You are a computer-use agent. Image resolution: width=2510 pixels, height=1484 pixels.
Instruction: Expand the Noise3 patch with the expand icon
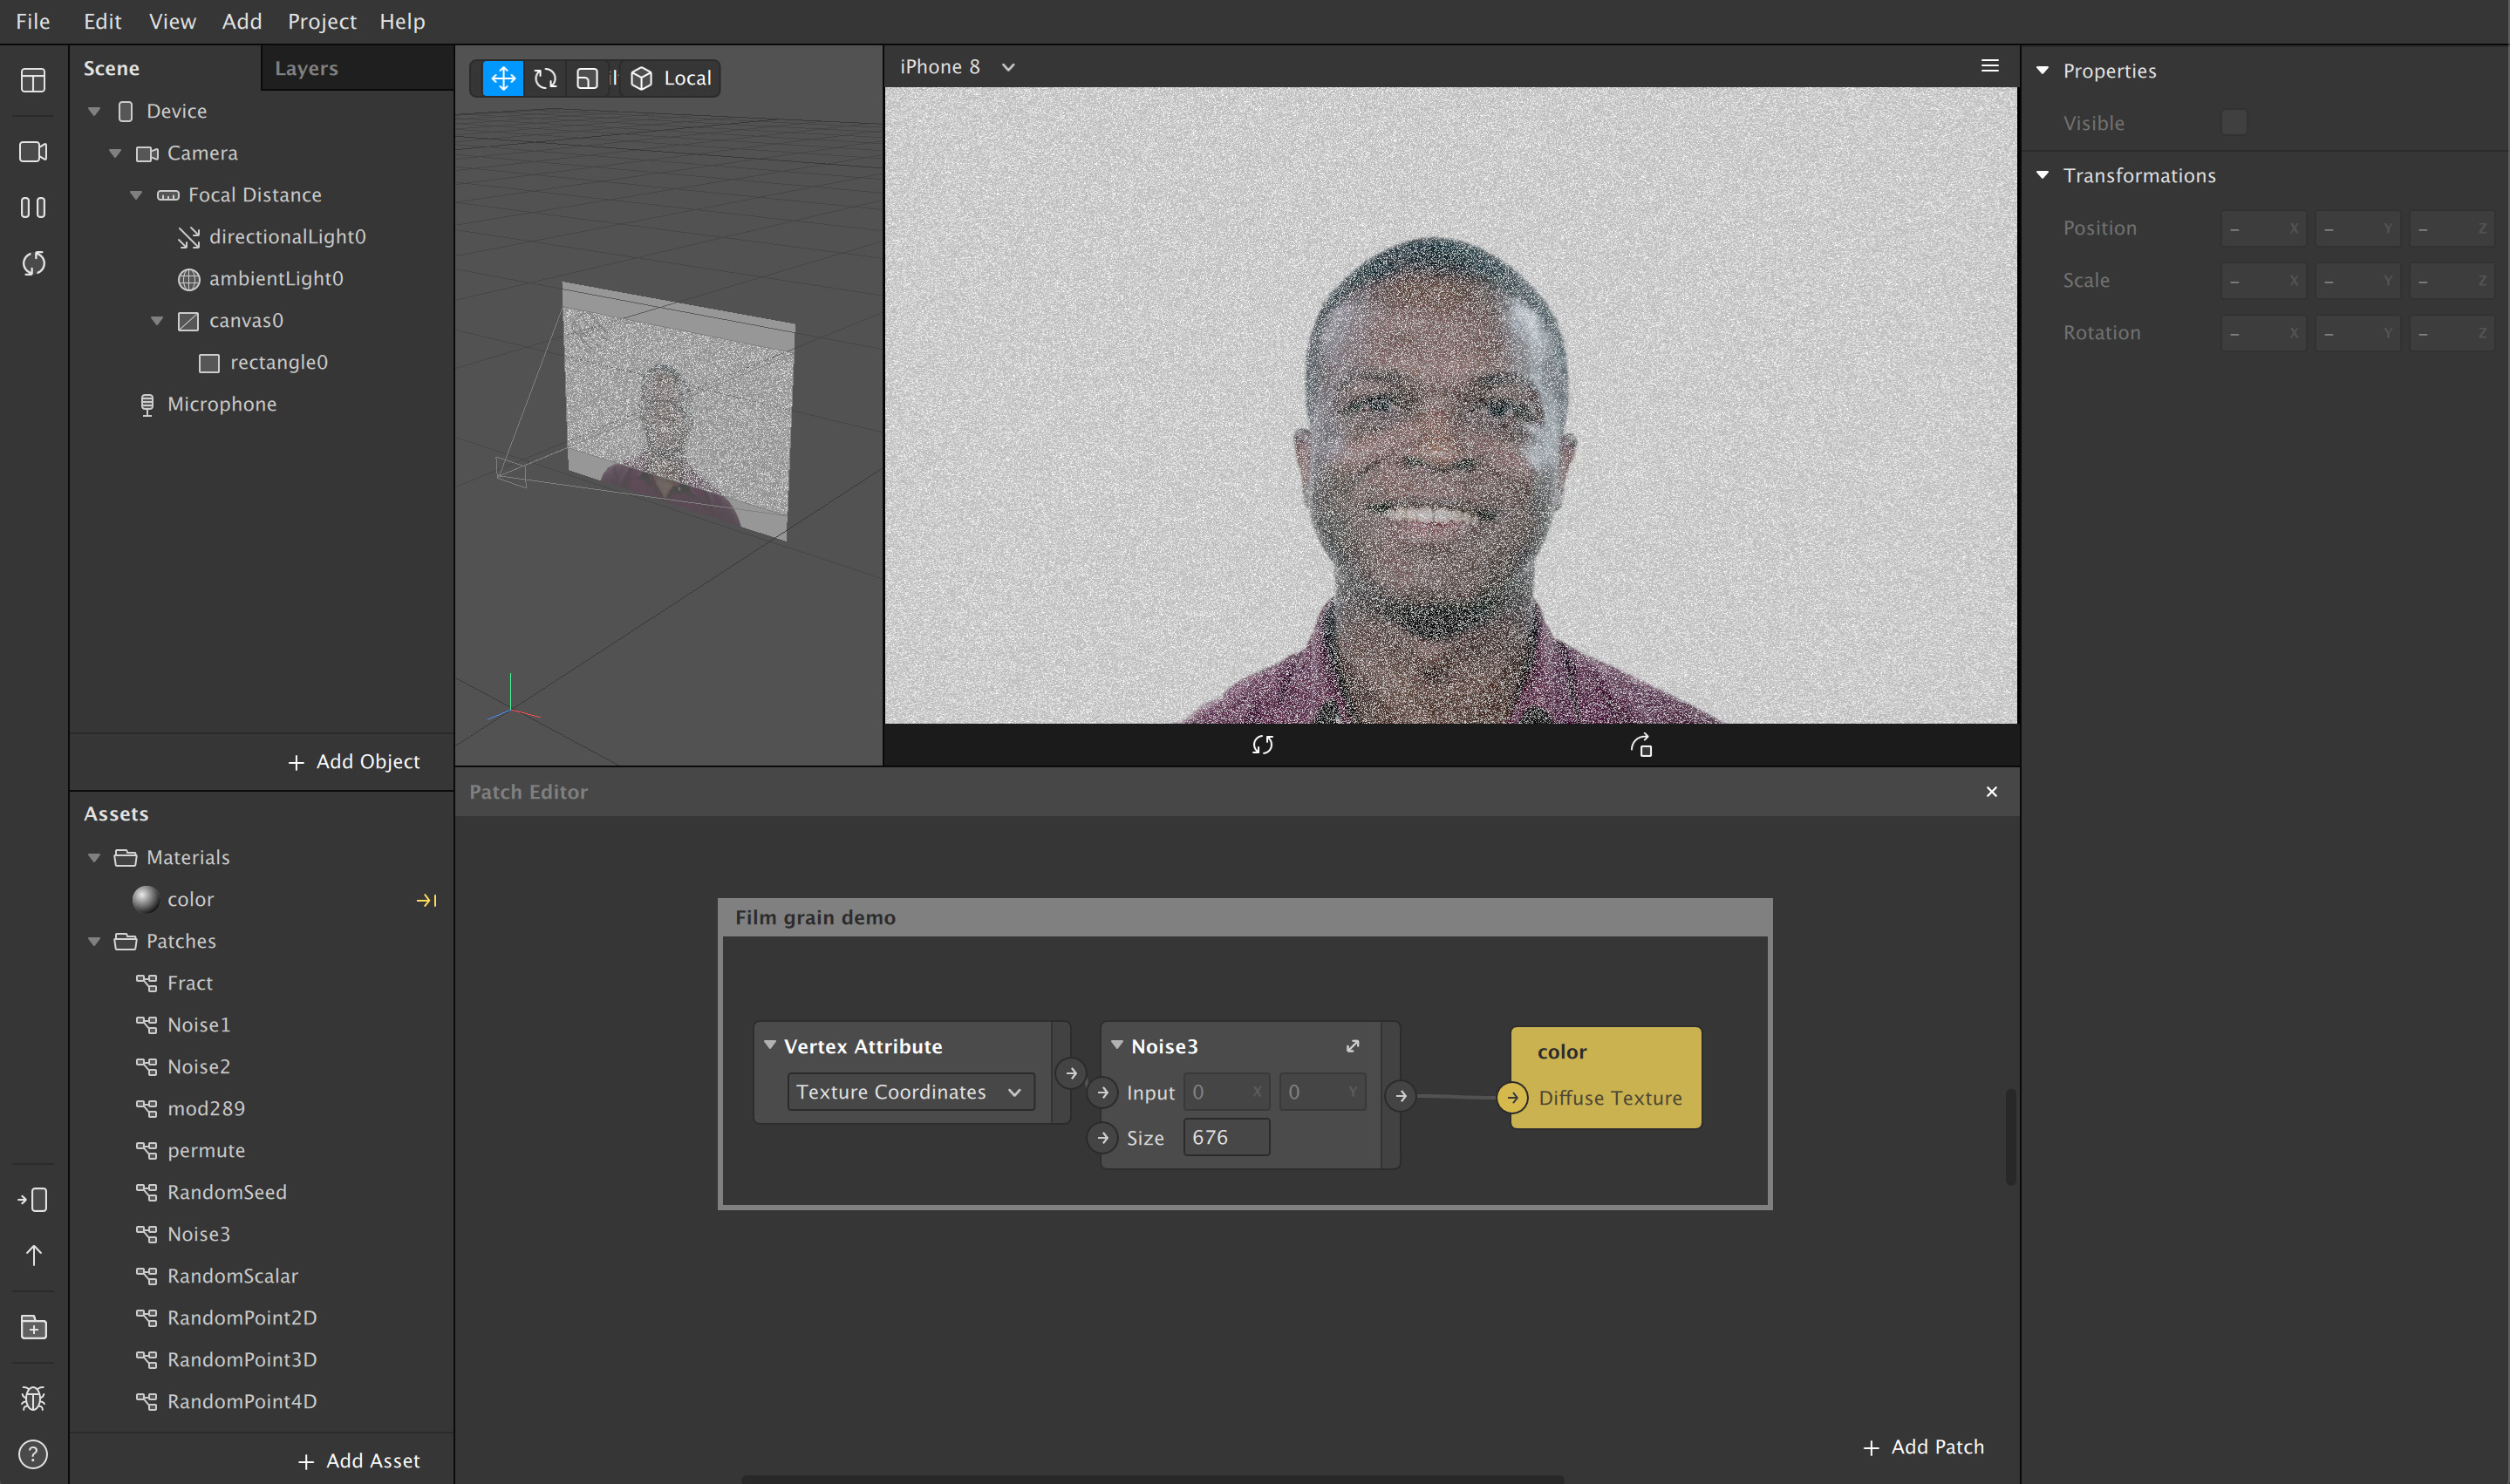1352,1046
